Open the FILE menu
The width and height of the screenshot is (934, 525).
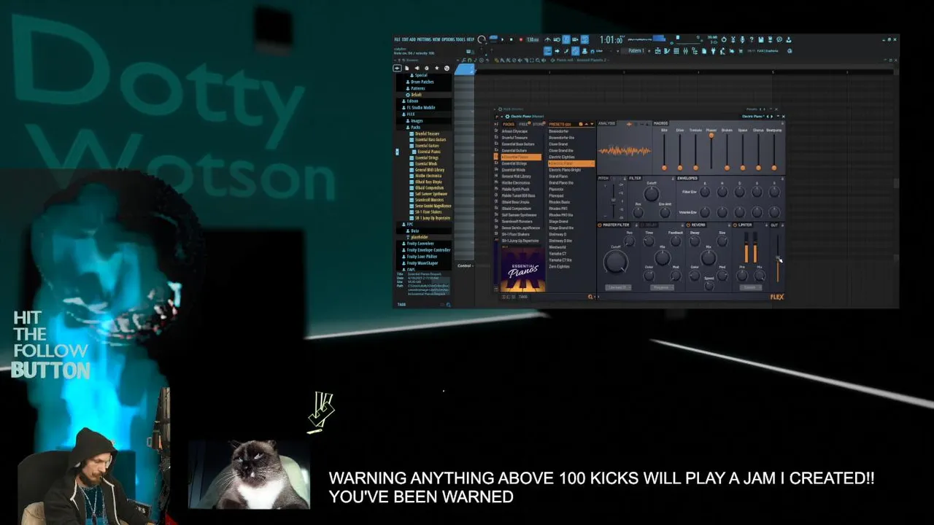coord(397,39)
